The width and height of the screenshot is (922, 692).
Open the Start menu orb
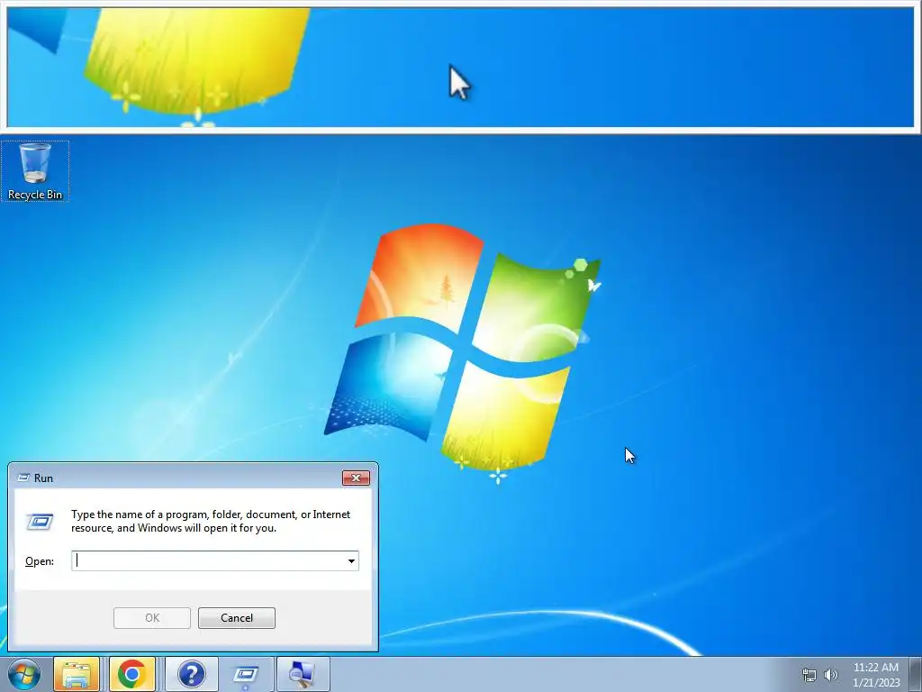[24, 674]
